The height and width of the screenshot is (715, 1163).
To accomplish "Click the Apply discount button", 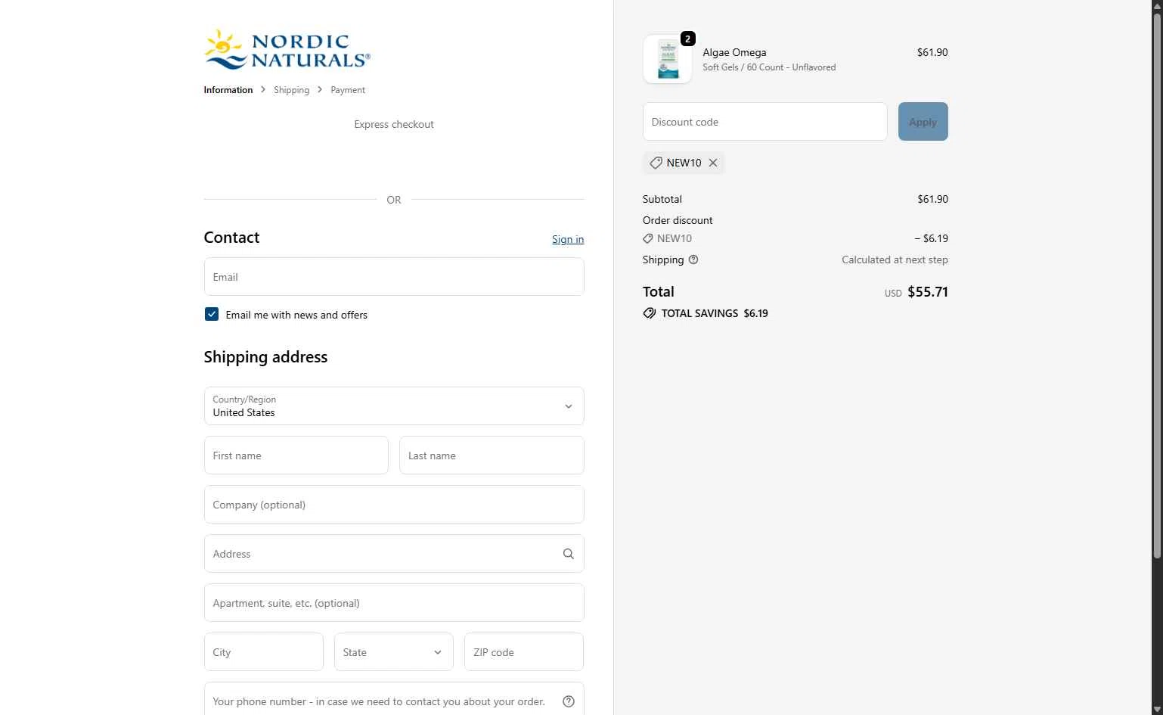I will (923, 121).
